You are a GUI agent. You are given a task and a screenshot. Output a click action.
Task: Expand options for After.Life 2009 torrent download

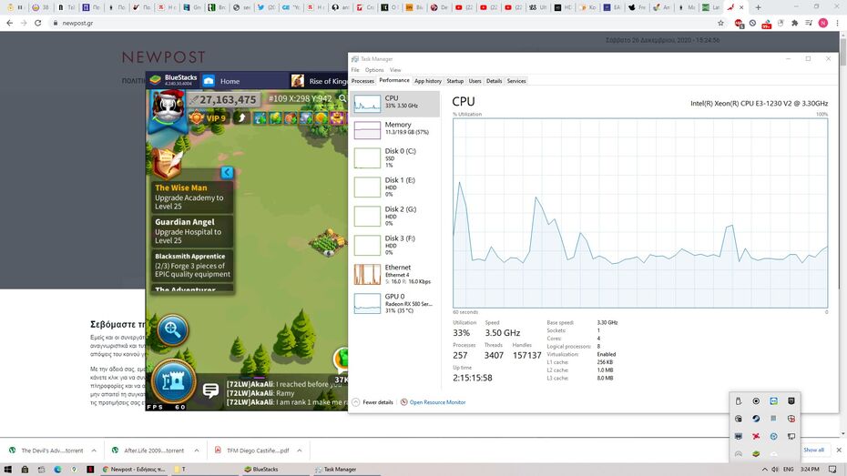[x=197, y=451]
